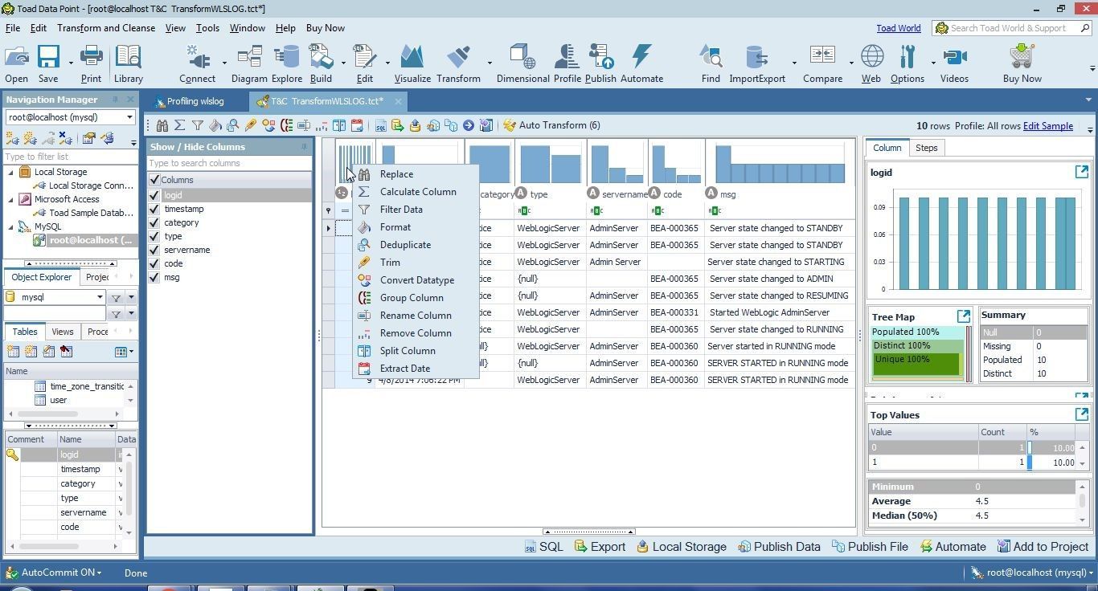Click the Edit Sample link

[x=1047, y=126]
